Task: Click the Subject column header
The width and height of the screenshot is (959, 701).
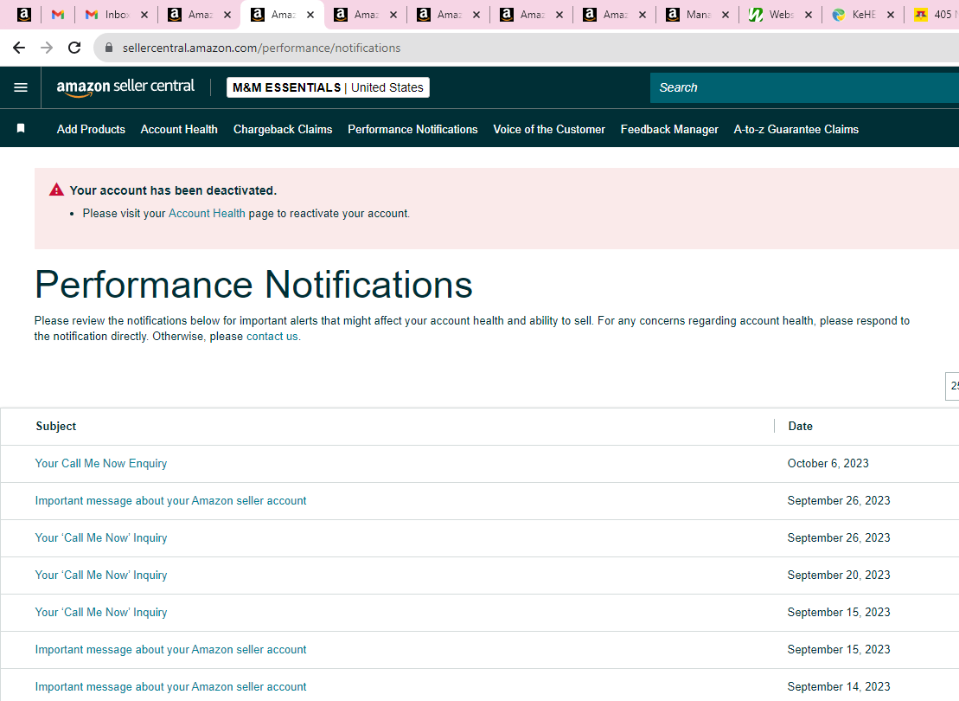Action: pyautogui.click(x=55, y=426)
